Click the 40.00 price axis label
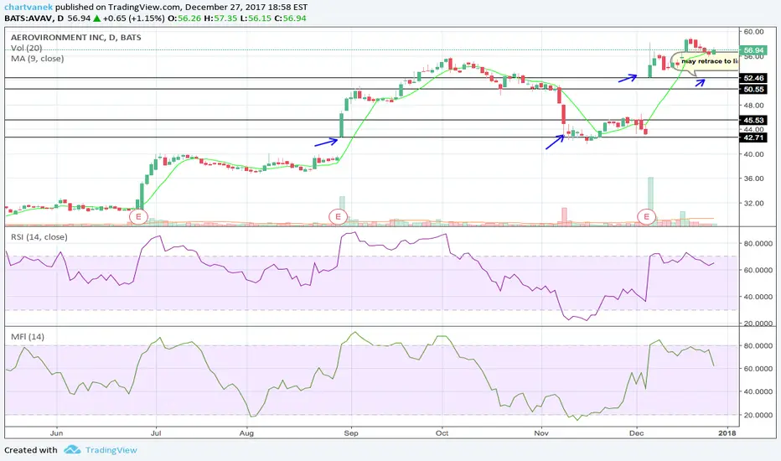781x461 pixels. click(753, 154)
